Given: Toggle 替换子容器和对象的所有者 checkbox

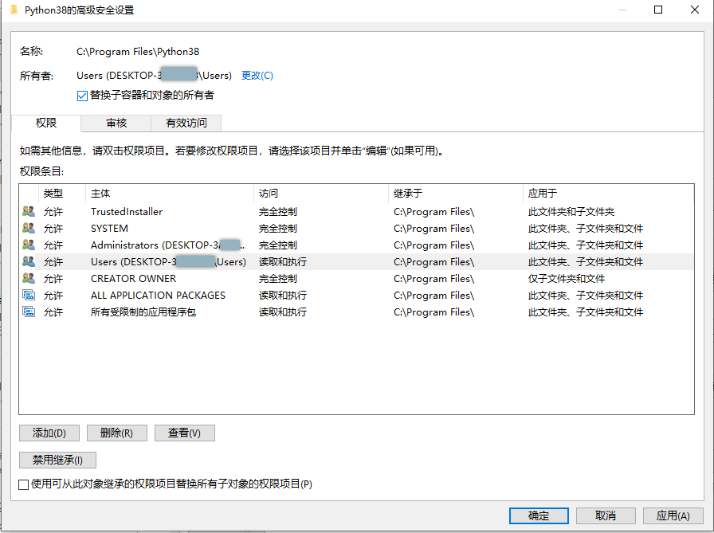Looking at the screenshot, I should [82, 96].
